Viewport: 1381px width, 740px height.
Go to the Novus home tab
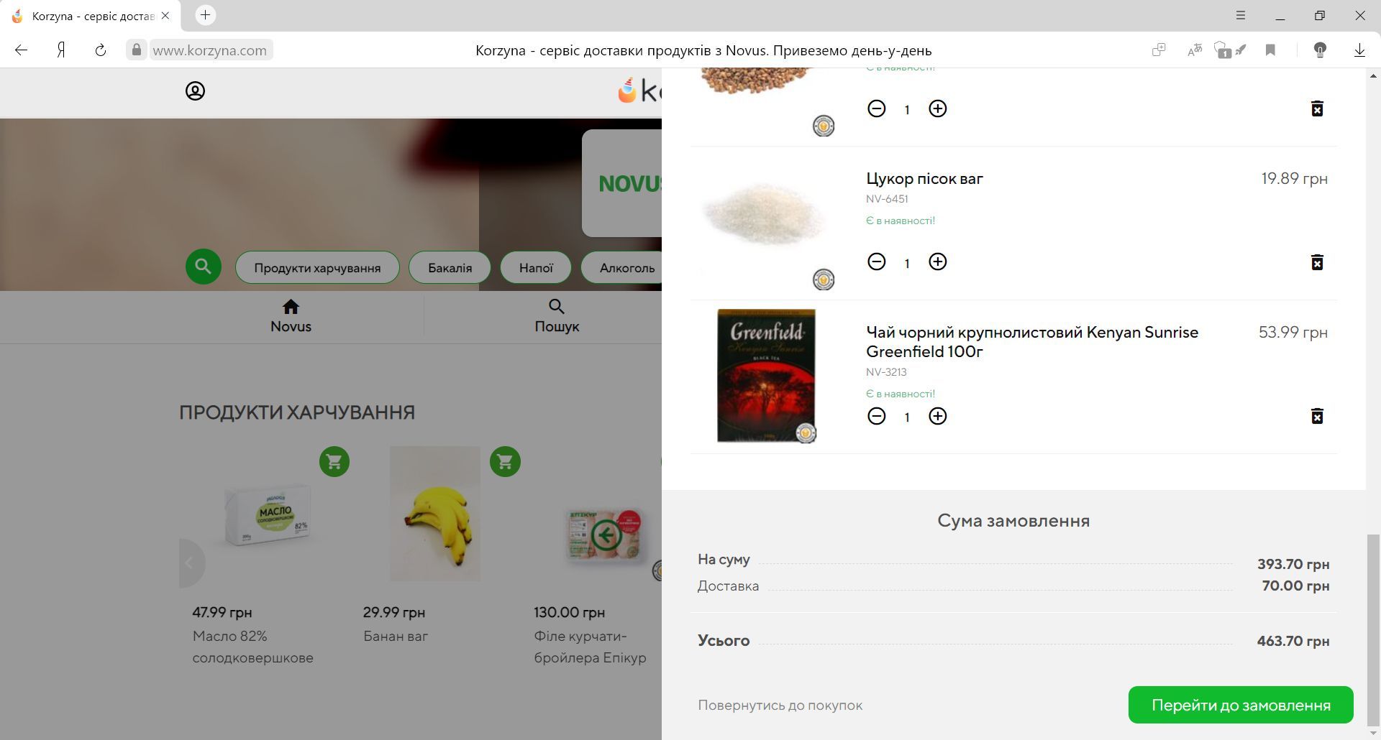click(291, 316)
